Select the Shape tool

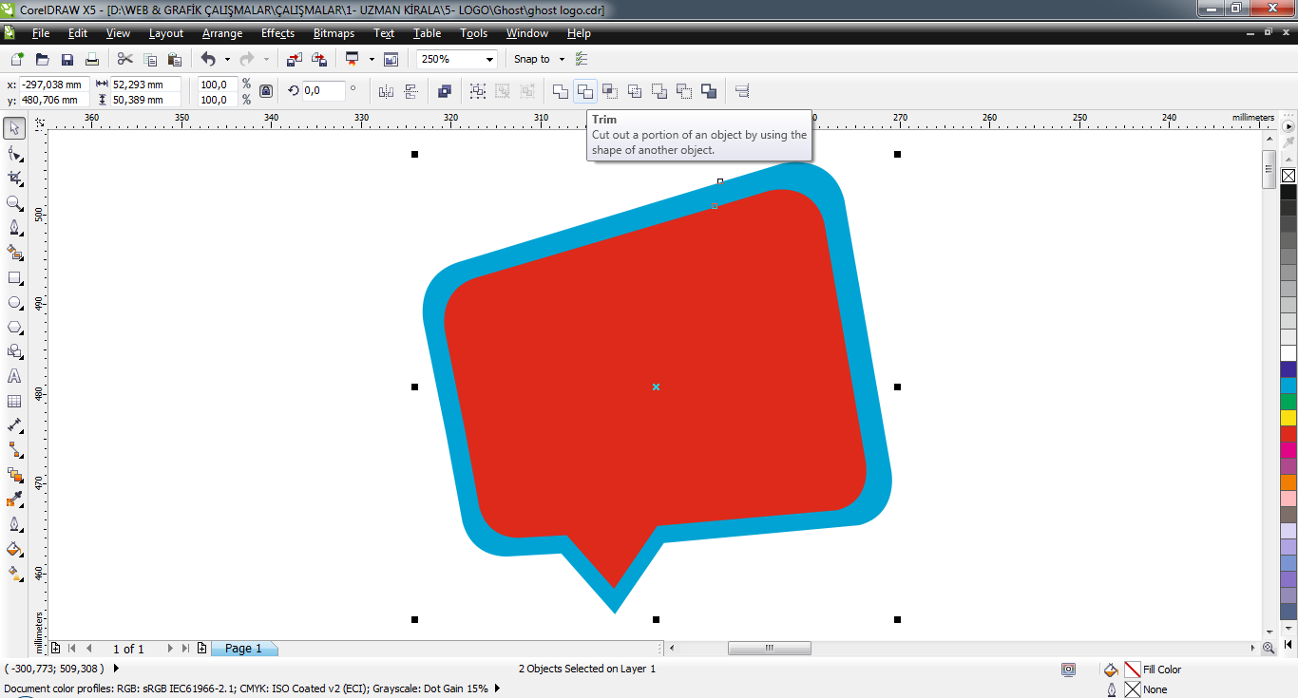[x=15, y=153]
